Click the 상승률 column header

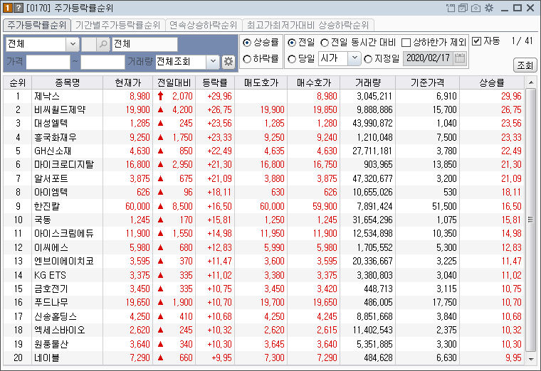[x=492, y=82]
